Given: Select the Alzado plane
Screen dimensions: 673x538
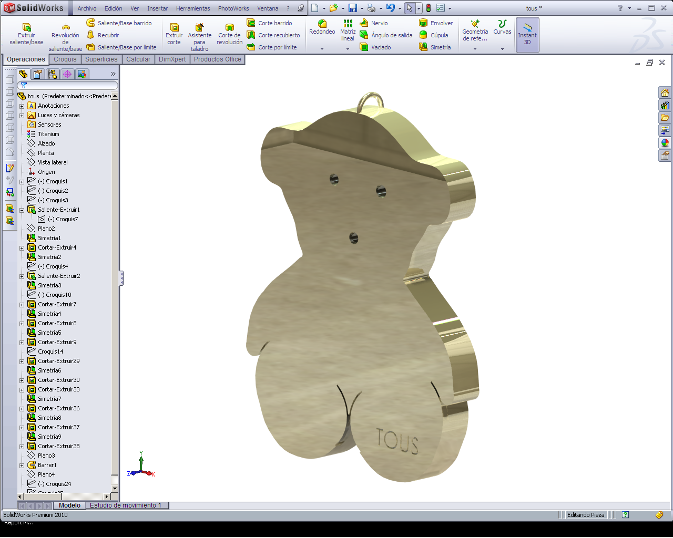Looking at the screenshot, I should 42,143.
